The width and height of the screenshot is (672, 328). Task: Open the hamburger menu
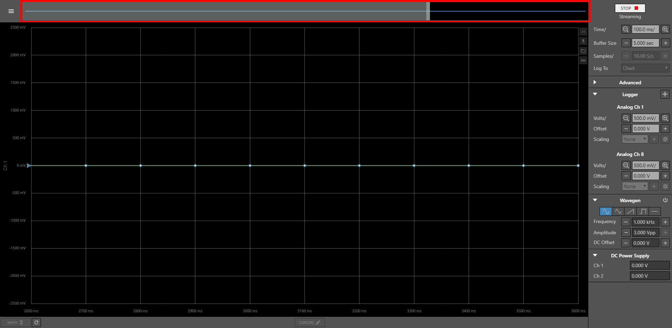(11, 11)
